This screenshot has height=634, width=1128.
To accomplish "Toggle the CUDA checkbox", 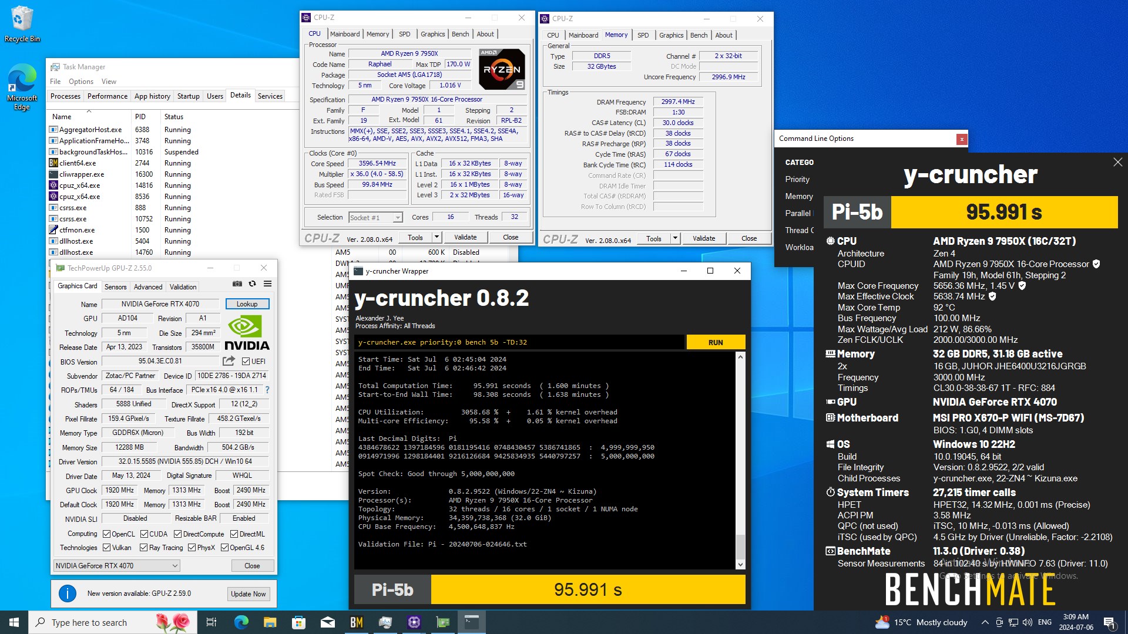I will (144, 534).
